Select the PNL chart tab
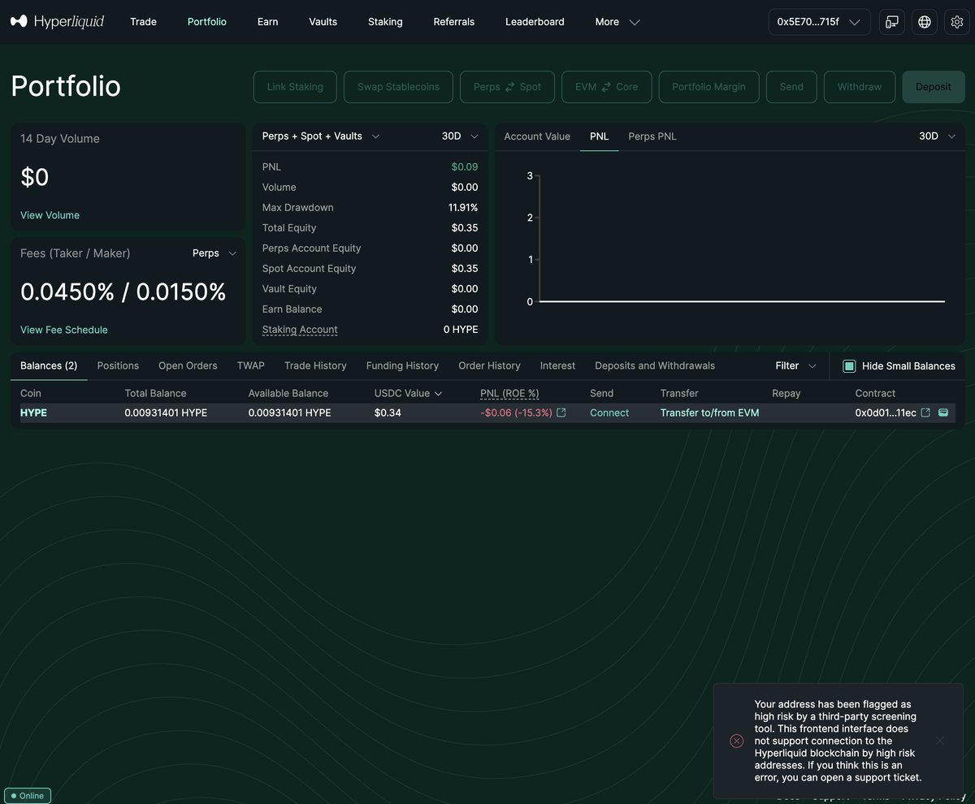Viewport: 975px width, 804px height. (599, 136)
